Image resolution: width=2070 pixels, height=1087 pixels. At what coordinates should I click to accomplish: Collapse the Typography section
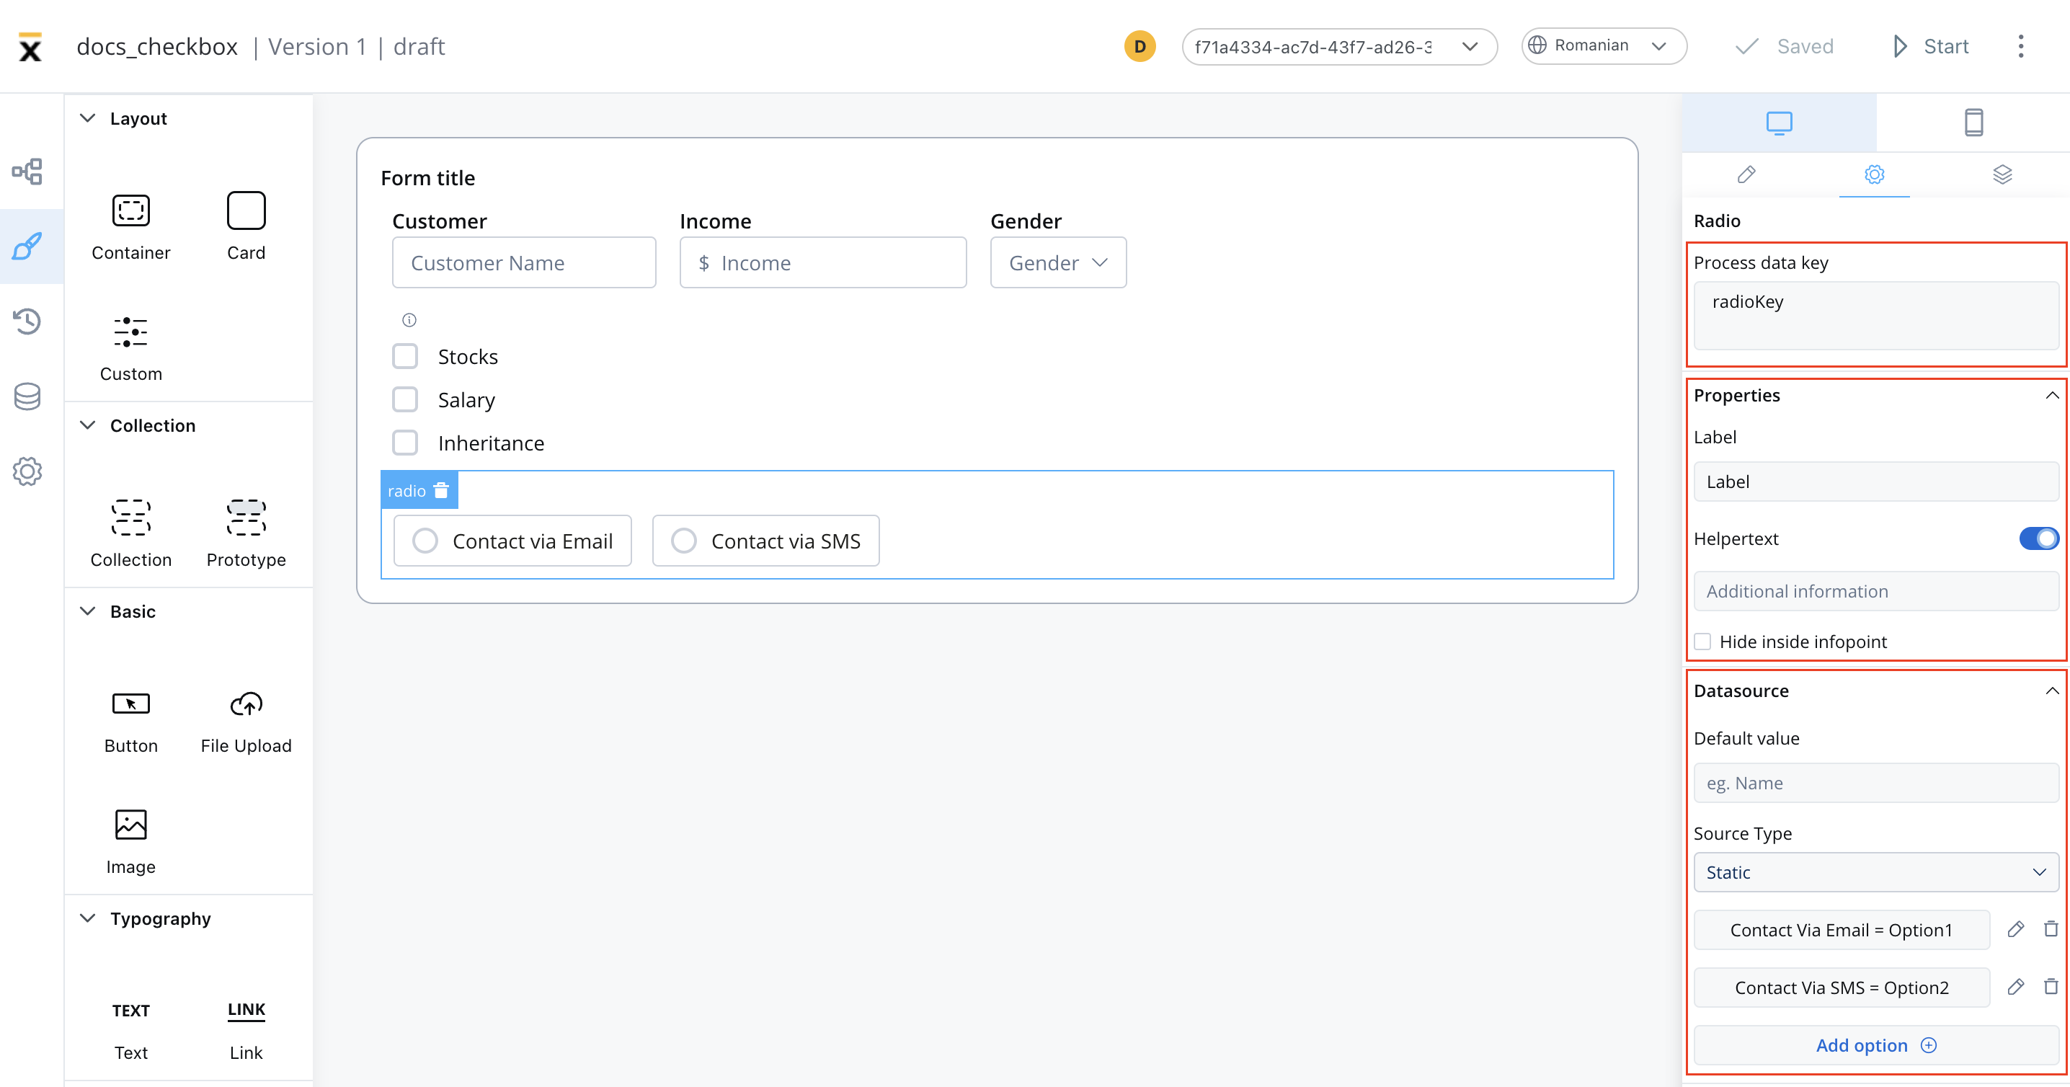tap(88, 918)
